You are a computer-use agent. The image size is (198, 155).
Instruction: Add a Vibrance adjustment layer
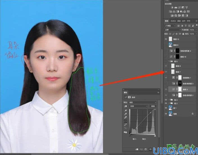tap(187, 8)
